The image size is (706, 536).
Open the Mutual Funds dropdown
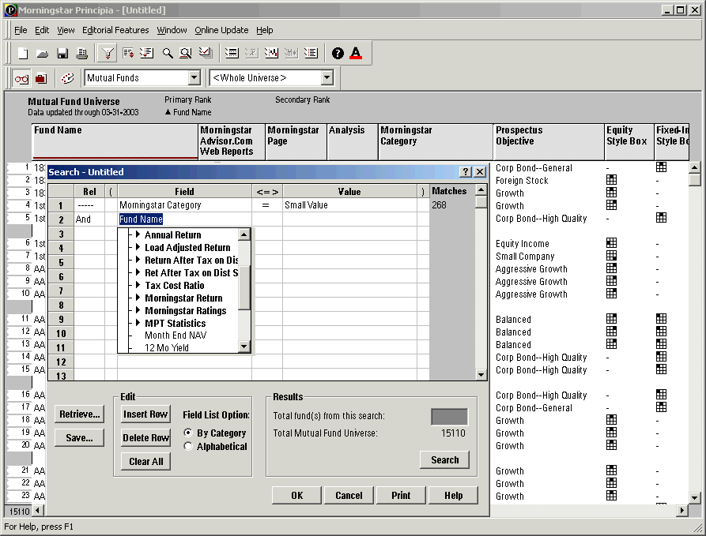[194, 78]
